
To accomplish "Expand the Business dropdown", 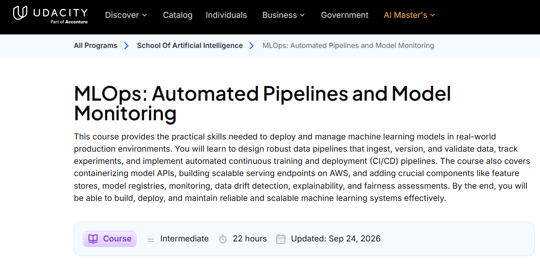I will (x=283, y=15).
